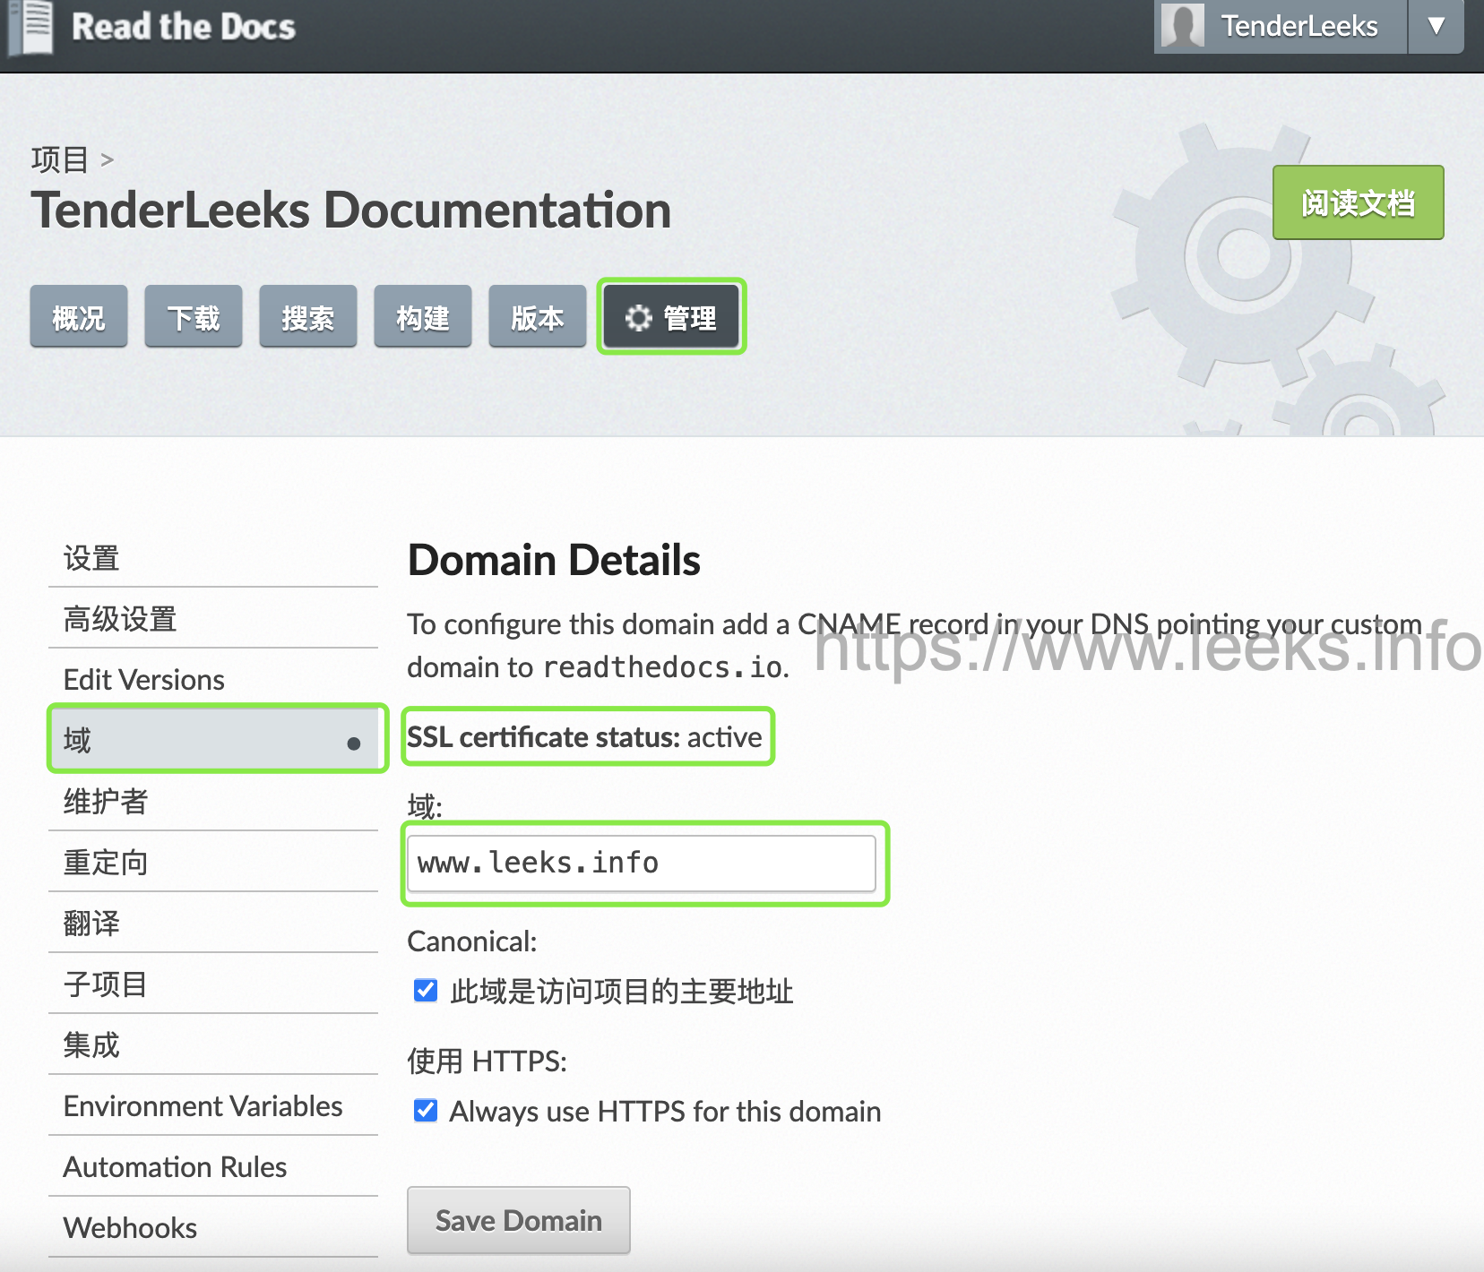
Task: Switch to the 下载 tab
Action: 194,317
